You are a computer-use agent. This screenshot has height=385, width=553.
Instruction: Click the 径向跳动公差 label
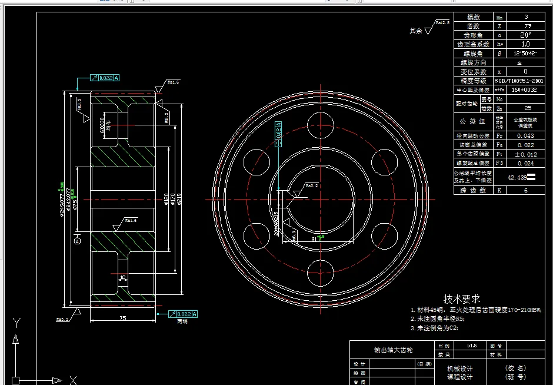473,136
